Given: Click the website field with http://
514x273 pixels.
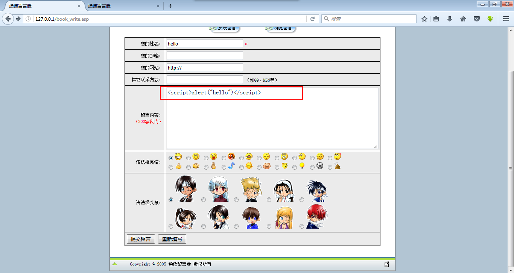Looking at the screenshot, I should click(205, 68).
